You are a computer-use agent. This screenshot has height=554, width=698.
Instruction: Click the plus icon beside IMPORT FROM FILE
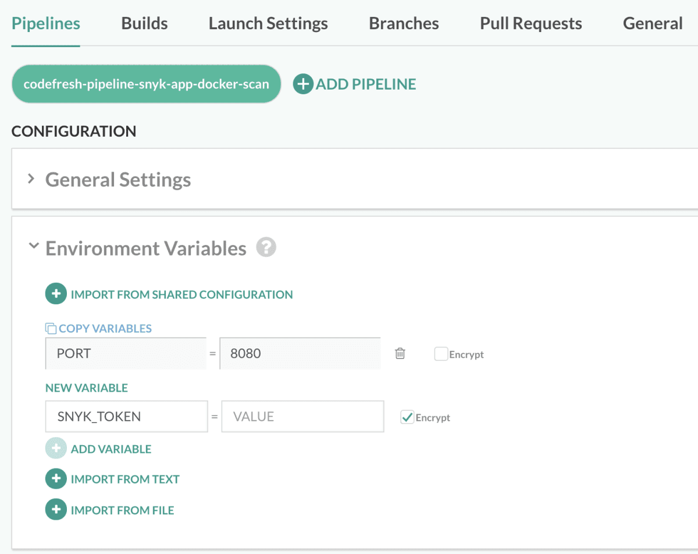coord(56,510)
